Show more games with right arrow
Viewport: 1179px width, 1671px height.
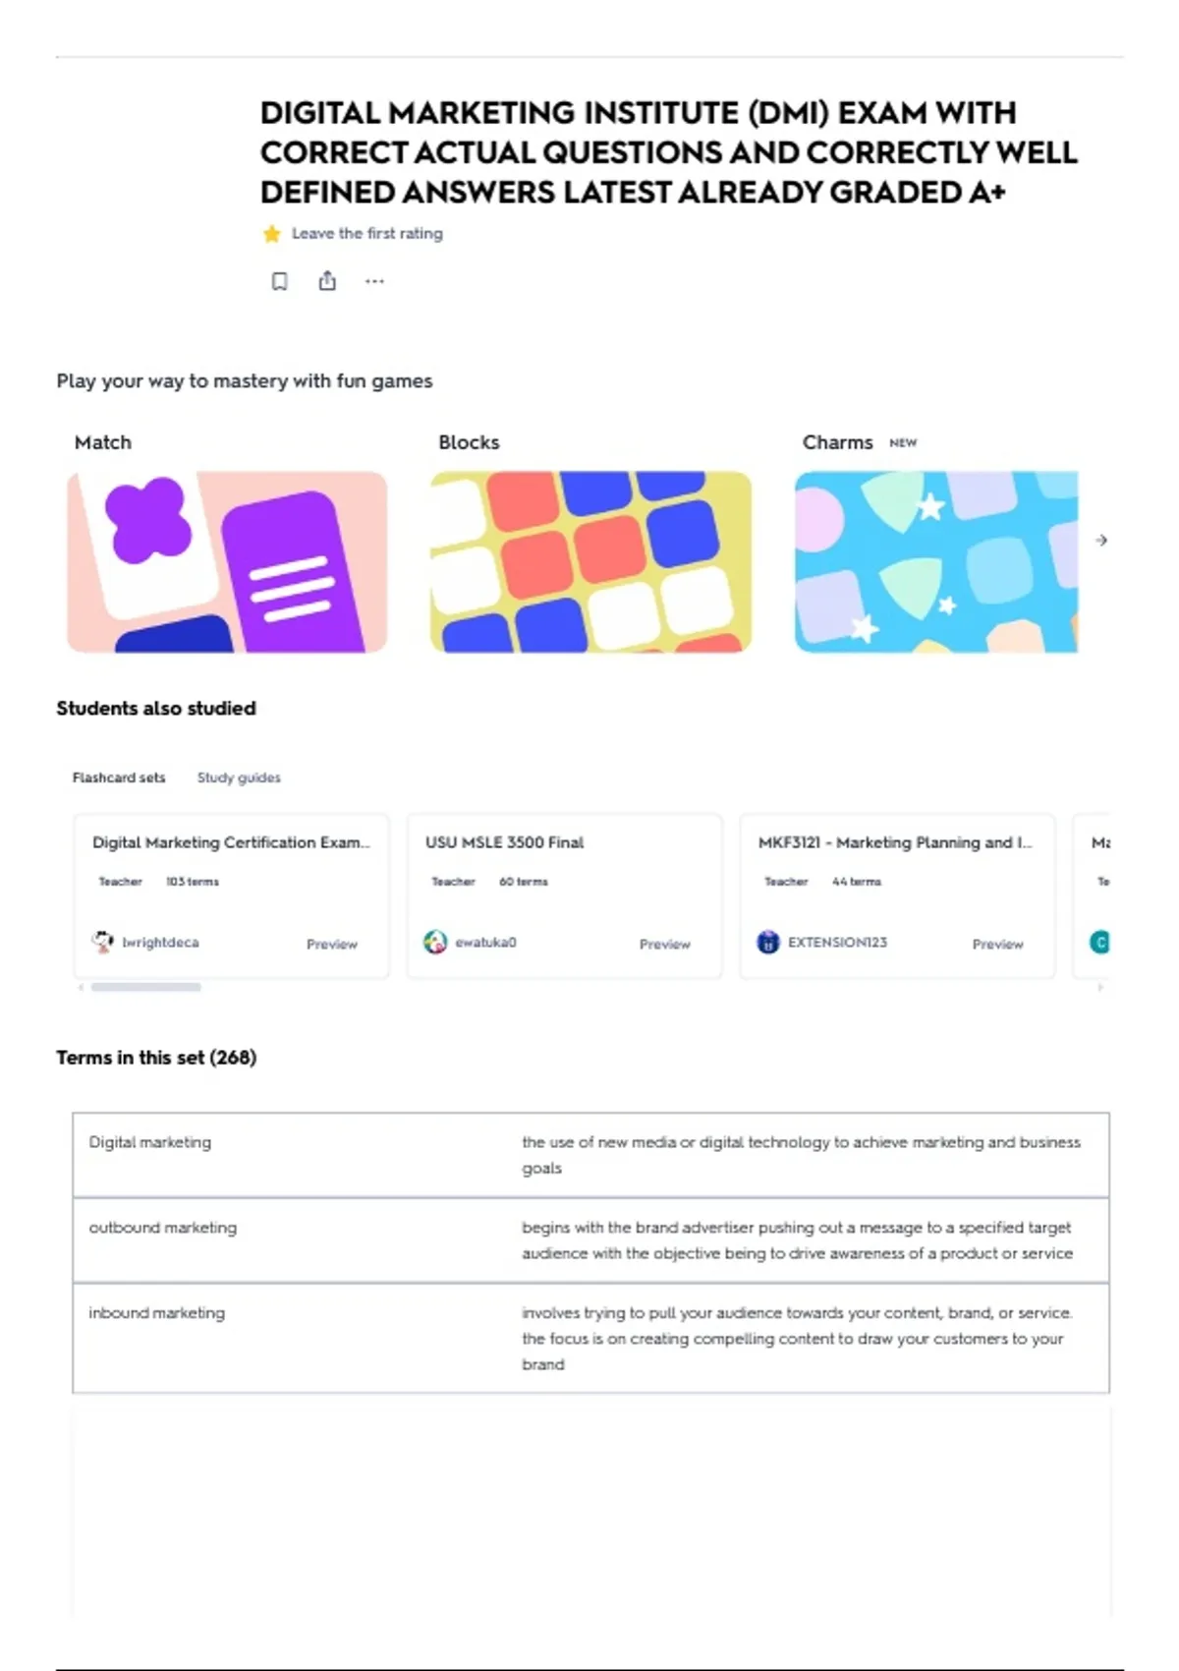pyautogui.click(x=1101, y=540)
